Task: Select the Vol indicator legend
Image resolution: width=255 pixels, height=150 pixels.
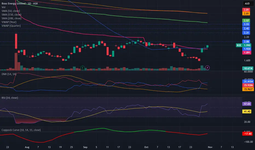Action: point(3,7)
